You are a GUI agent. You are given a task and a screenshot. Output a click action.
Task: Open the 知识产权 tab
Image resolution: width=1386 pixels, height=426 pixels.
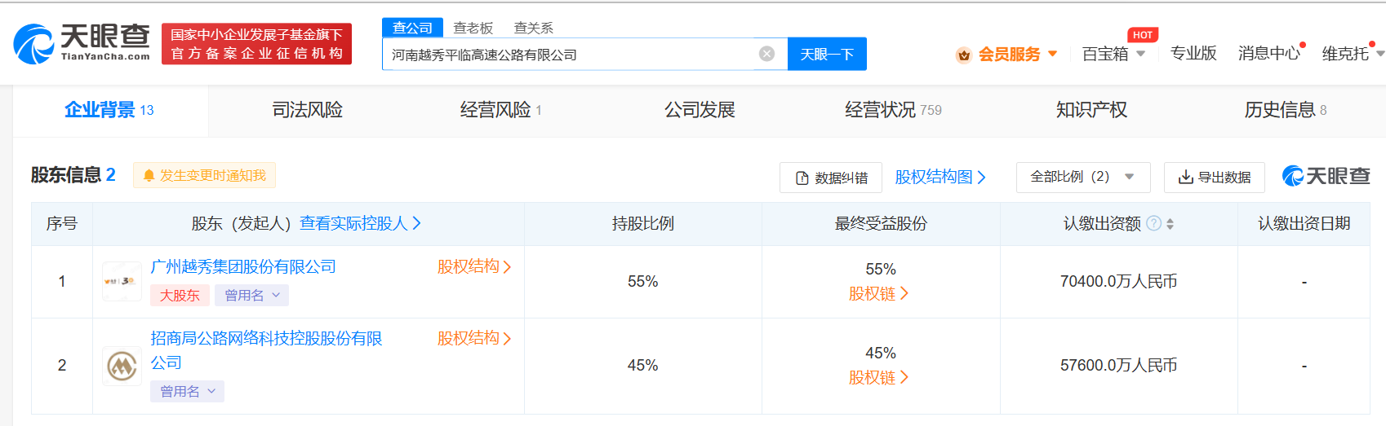click(x=1091, y=110)
